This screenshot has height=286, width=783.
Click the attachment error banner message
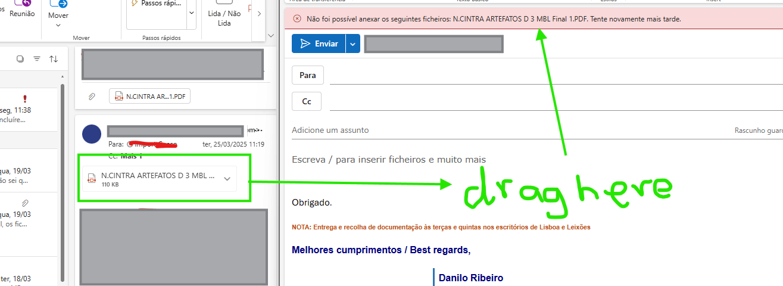(x=494, y=19)
